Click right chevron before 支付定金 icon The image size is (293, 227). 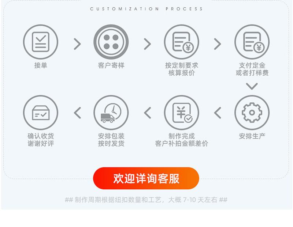(x=218, y=44)
